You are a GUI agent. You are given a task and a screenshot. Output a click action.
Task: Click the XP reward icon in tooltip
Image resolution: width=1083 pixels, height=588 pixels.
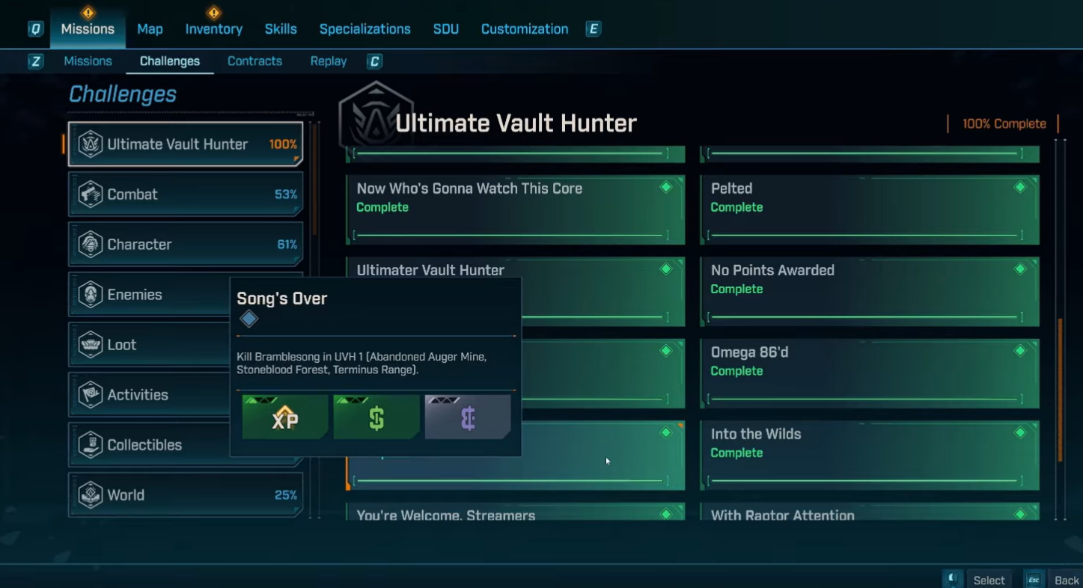pos(285,417)
